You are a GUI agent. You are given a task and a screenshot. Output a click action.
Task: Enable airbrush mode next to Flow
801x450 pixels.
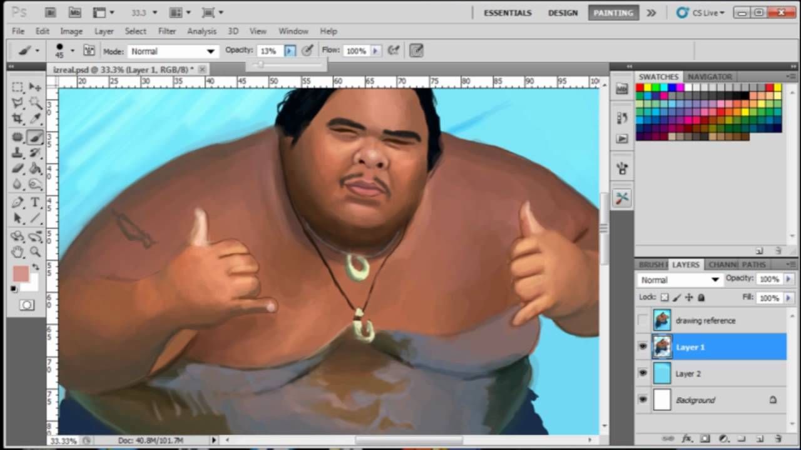click(x=394, y=51)
